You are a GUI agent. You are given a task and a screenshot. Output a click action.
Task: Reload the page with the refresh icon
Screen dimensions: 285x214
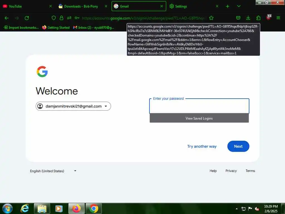(27, 18)
